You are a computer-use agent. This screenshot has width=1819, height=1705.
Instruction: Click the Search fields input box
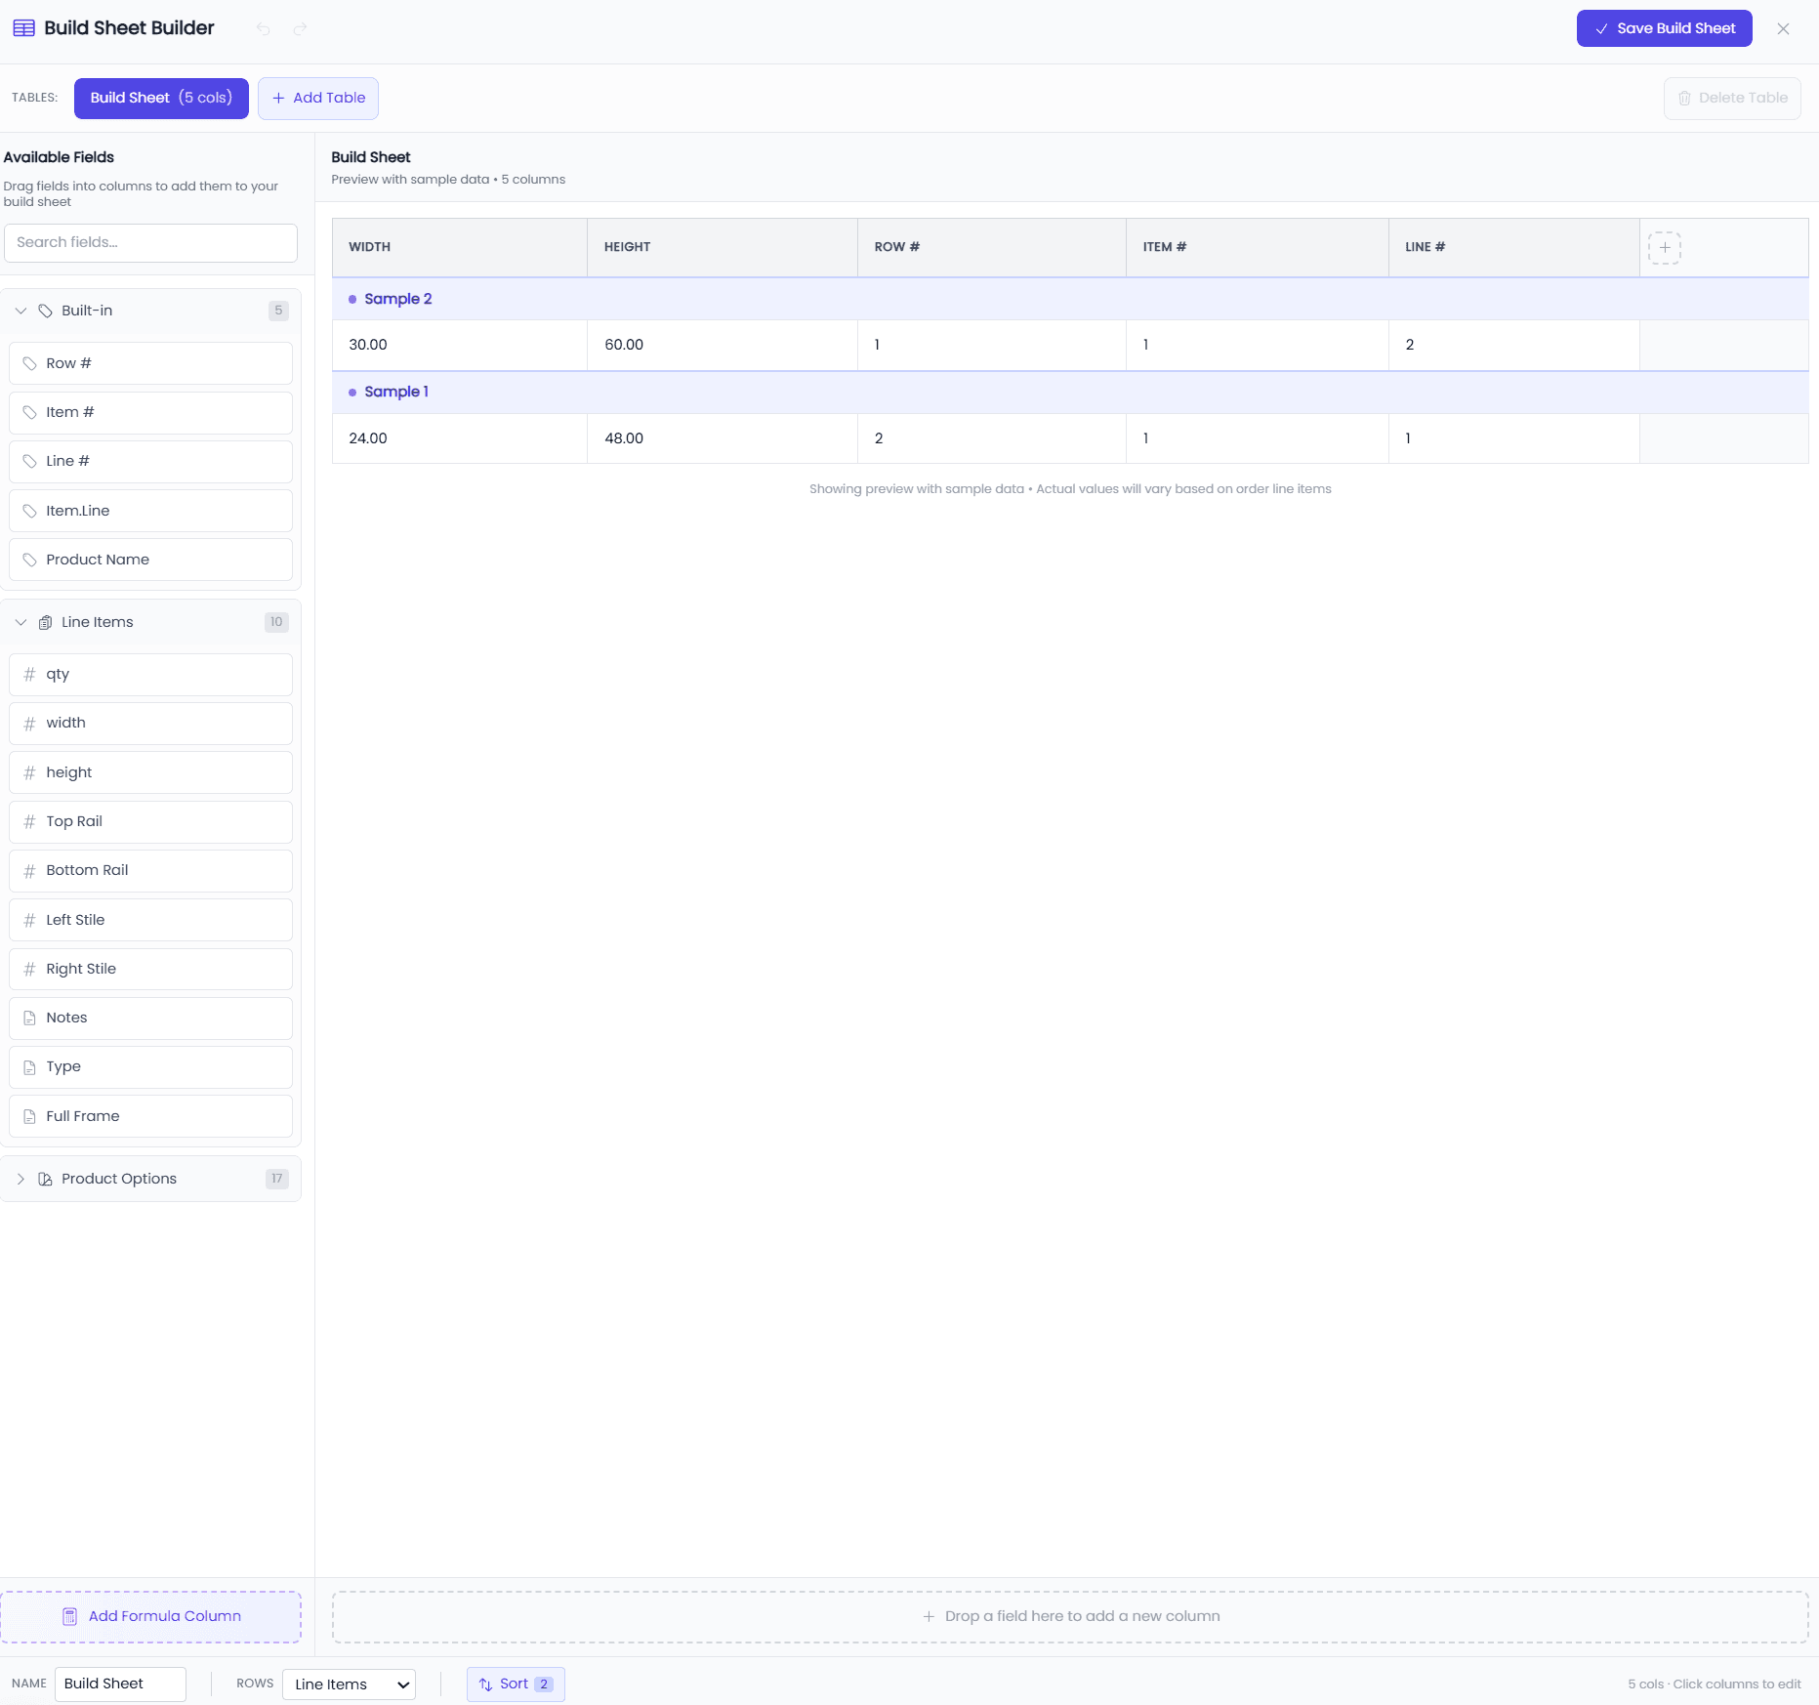[149, 242]
